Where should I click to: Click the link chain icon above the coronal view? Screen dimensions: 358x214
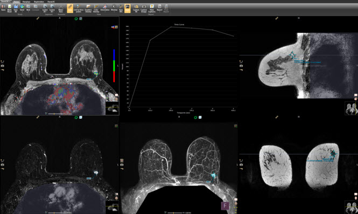[x=277, y=117]
